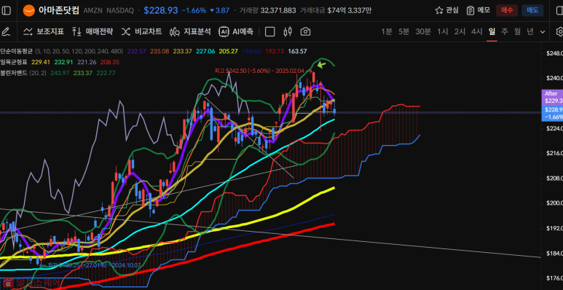
Task: Change chart type with candlestick icon
Action: click(x=288, y=31)
